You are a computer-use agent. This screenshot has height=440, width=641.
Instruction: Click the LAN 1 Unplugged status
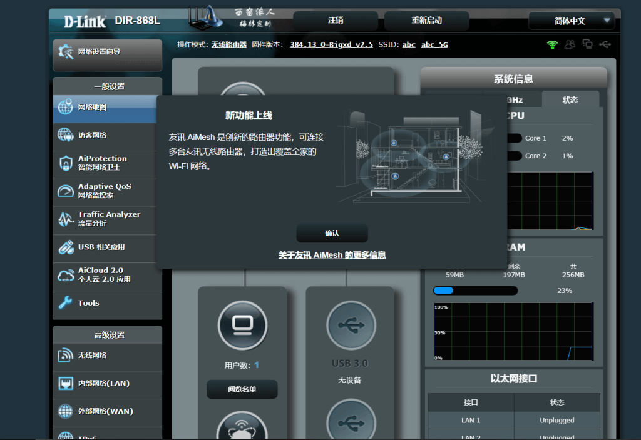(x=556, y=421)
